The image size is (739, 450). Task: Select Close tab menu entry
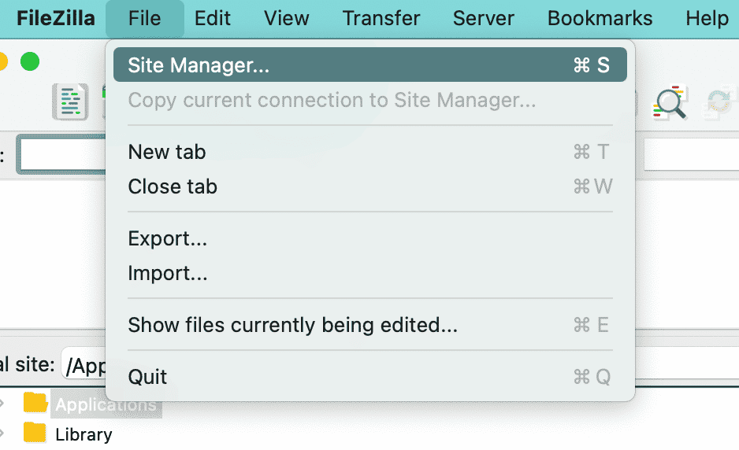point(370,187)
